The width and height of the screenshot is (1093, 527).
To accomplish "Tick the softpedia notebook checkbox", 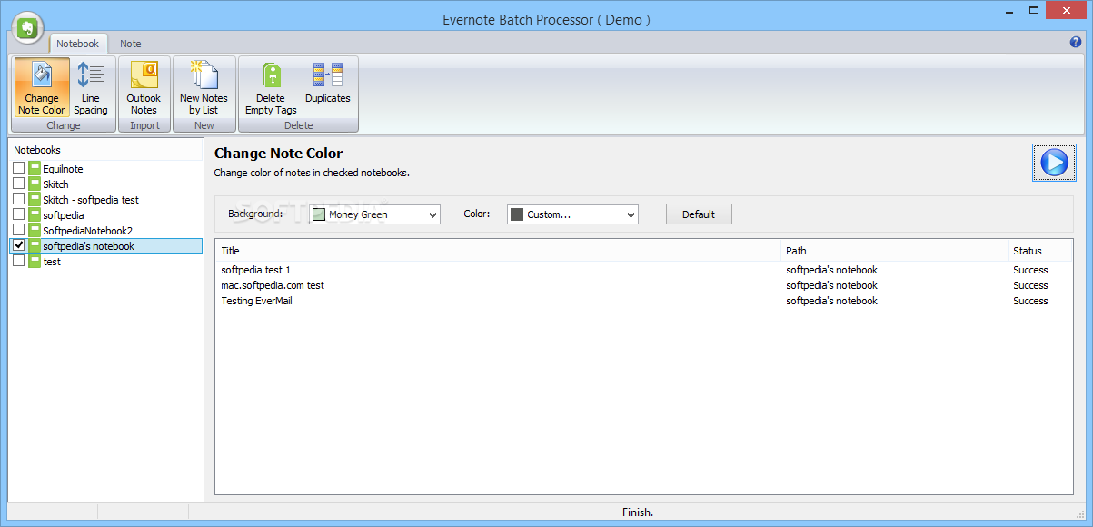I will coord(19,214).
